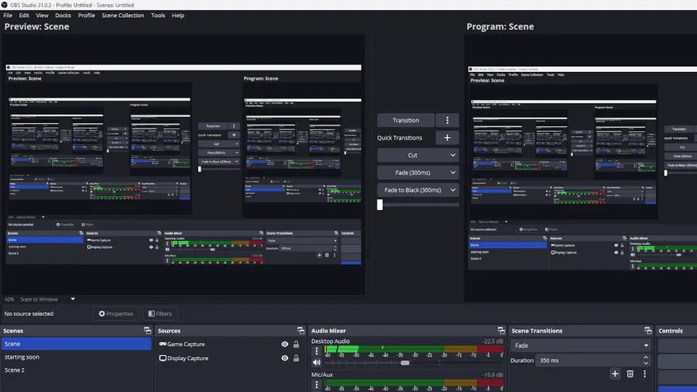This screenshot has height=392, width=697.
Task: Open the View menu
Action: 43,15
